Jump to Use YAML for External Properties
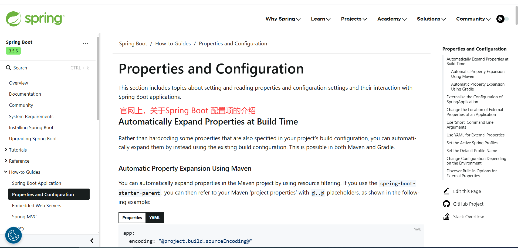The width and height of the screenshot is (518, 248). 475,135
